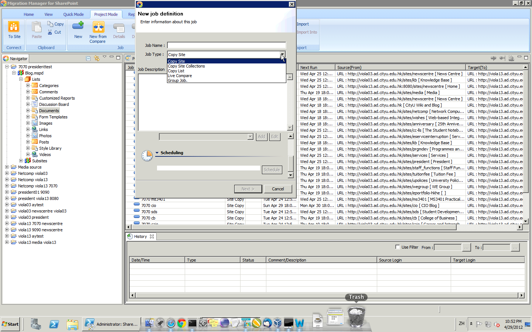Click the New from Compare icon
Screen dimensions: 532x332
click(x=98, y=27)
